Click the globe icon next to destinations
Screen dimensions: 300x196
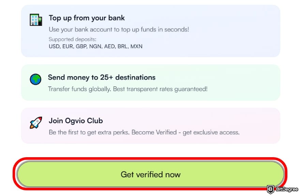35,79
